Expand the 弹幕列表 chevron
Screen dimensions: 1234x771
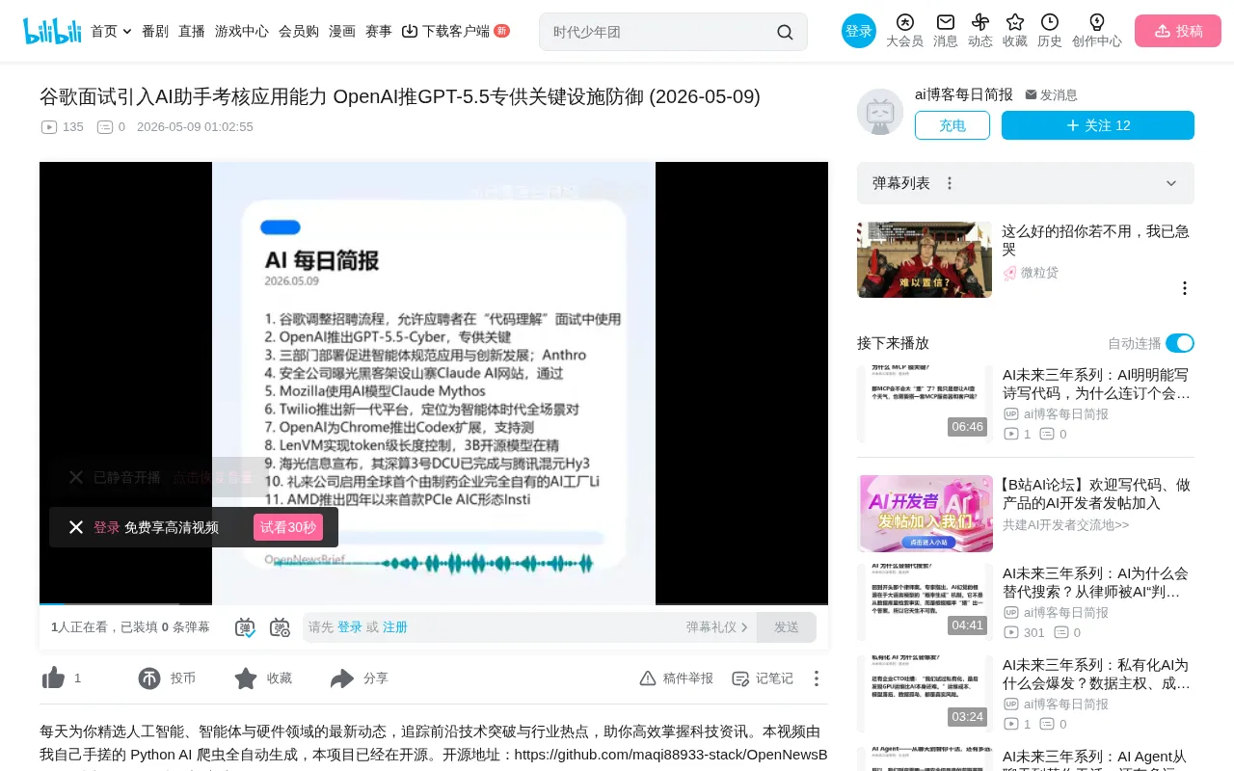tap(1171, 183)
